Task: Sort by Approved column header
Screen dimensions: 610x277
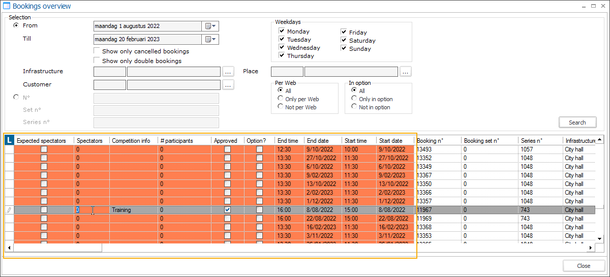Action: [228, 141]
